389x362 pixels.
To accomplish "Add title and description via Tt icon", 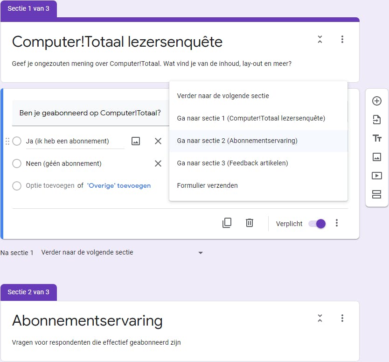I will (376, 138).
